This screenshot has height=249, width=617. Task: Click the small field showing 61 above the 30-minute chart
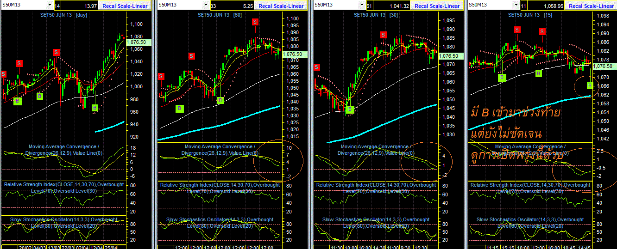[370, 6]
